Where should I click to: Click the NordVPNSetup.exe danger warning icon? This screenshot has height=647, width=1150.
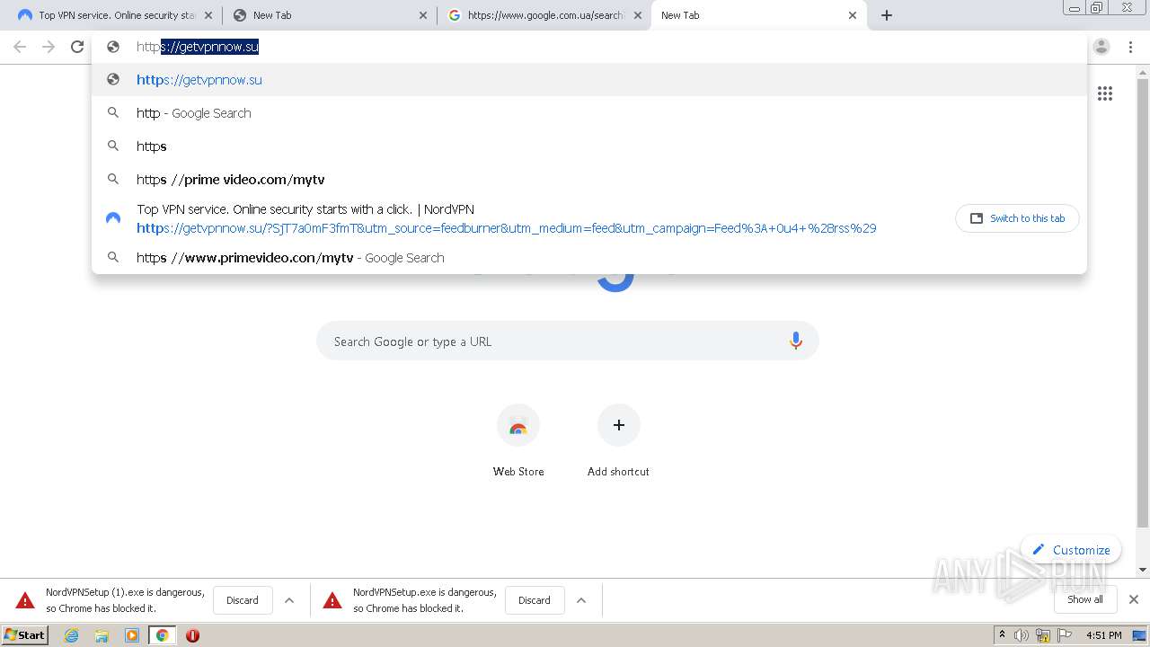[332, 600]
